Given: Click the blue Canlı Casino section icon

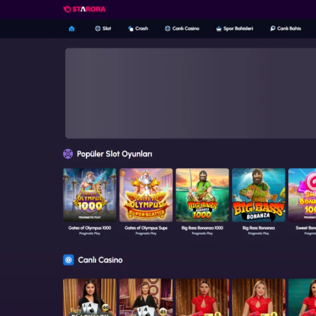Looking at the screenshot, I should [x=68, y=260].
